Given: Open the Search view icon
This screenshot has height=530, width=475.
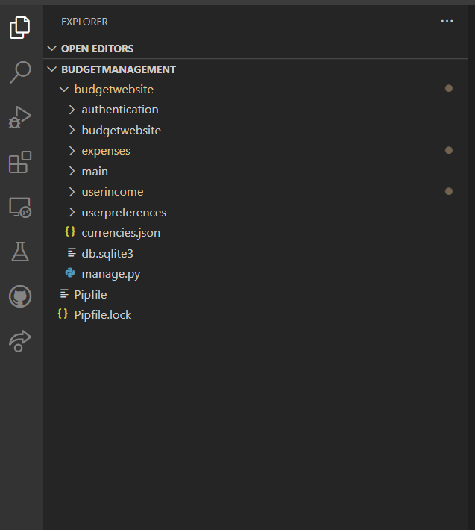Looking at the screenshot, I should pos(20,72).
